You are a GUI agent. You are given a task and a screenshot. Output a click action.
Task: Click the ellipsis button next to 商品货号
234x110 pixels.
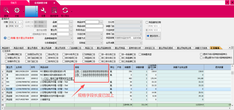click(x=101, y=22)
